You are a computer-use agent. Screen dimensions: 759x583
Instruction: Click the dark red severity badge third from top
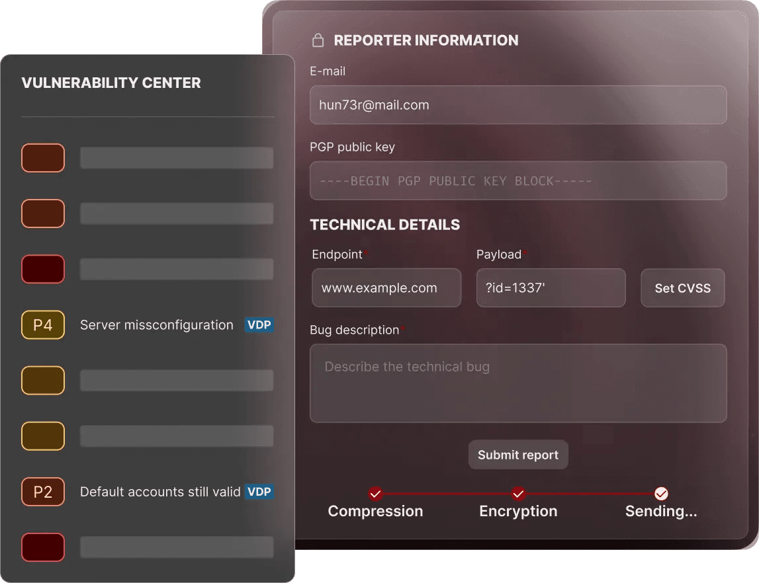42,269
